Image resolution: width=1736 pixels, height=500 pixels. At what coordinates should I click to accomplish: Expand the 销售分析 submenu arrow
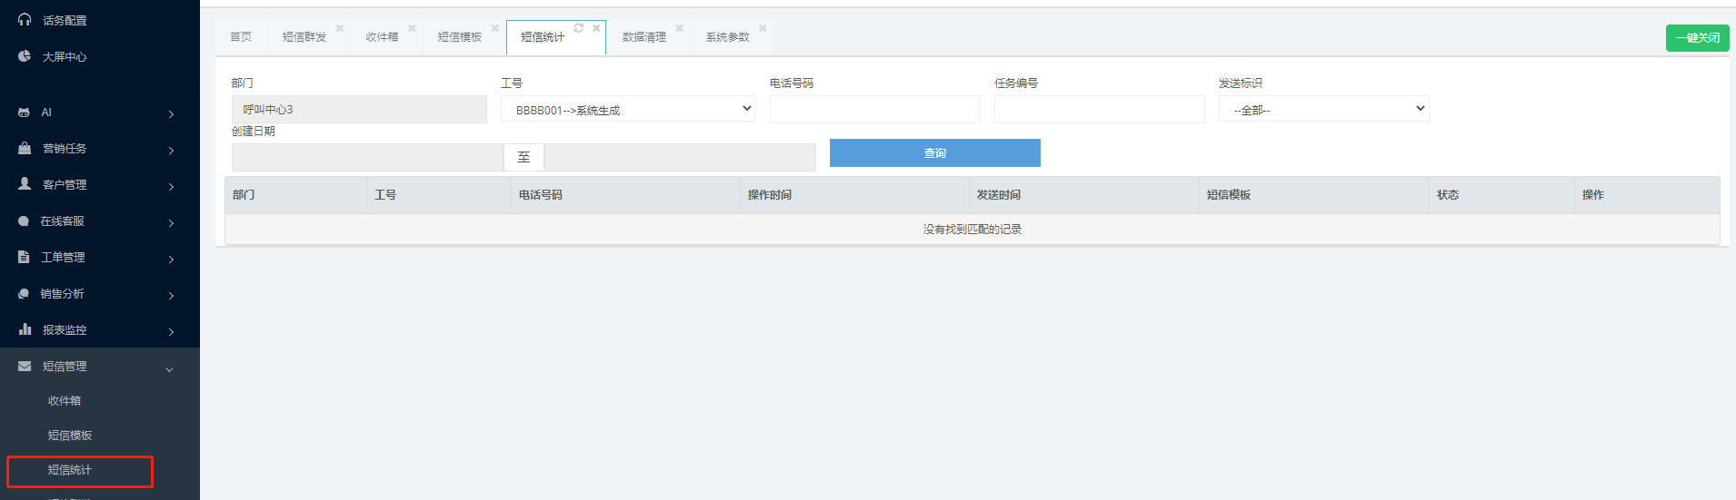tap(171, 296)
